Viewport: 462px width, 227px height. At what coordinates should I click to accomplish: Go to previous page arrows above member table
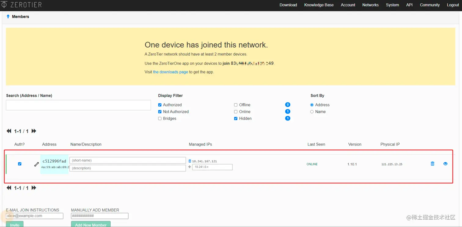tap(9, 131)
